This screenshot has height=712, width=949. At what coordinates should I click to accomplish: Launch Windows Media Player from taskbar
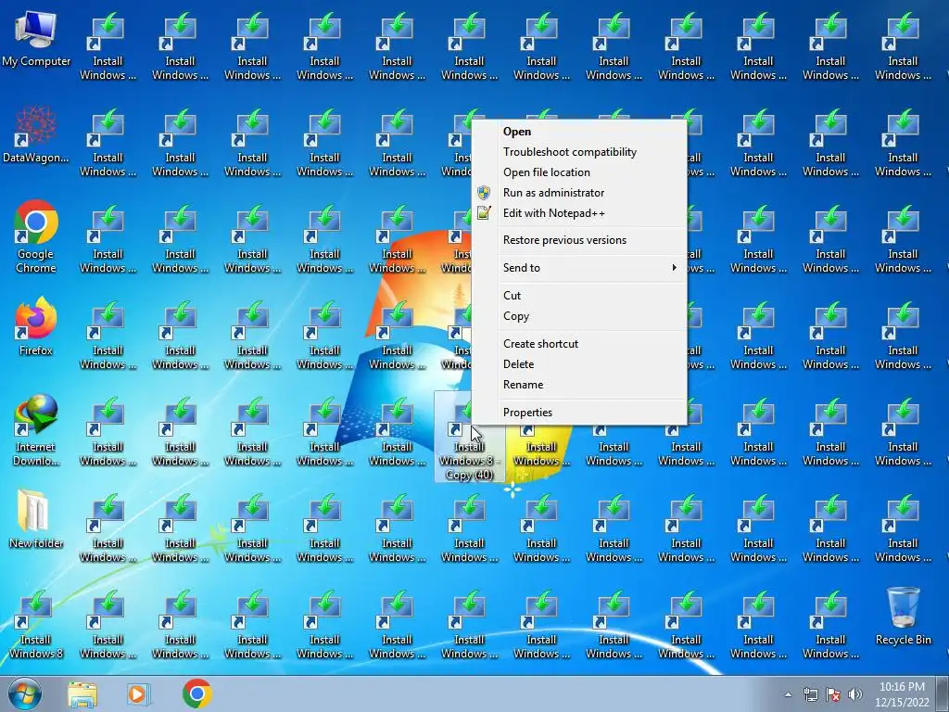pyautogui.click(x=139, y=694)
